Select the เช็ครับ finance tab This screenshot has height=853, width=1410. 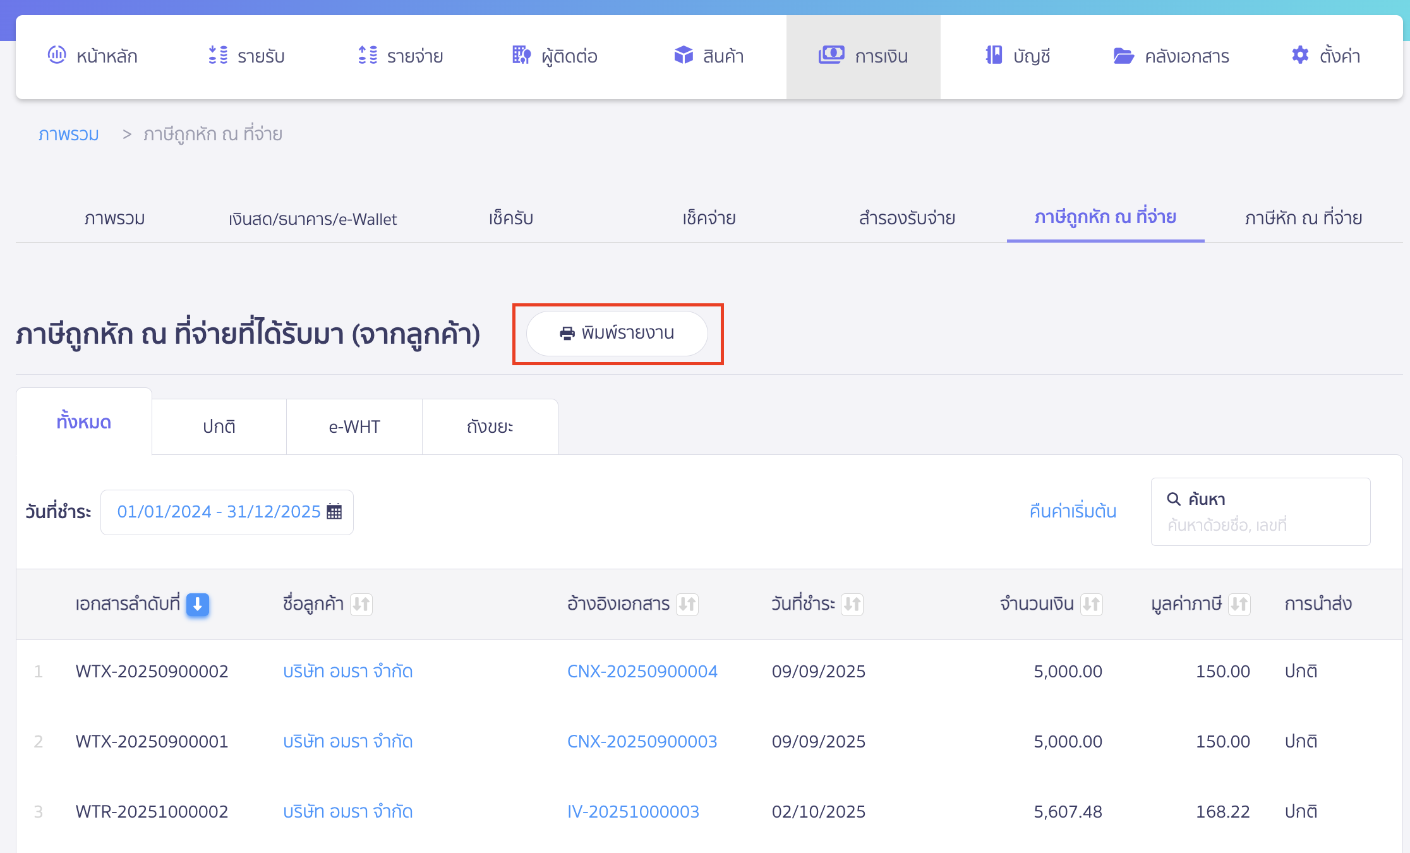point(510,219)
